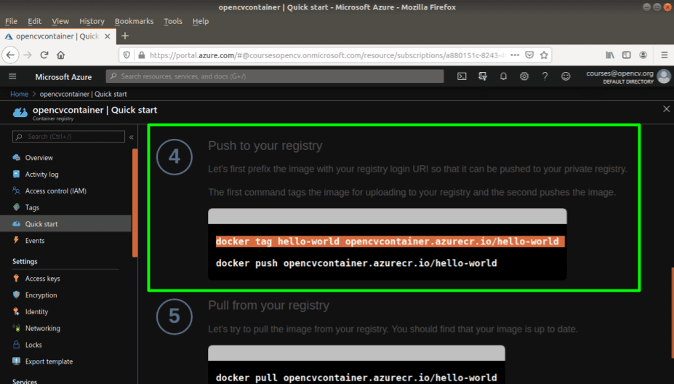Screen dimensions: 674x384
Task: Open the notifications bell icon
Action: tap(503, 76)
